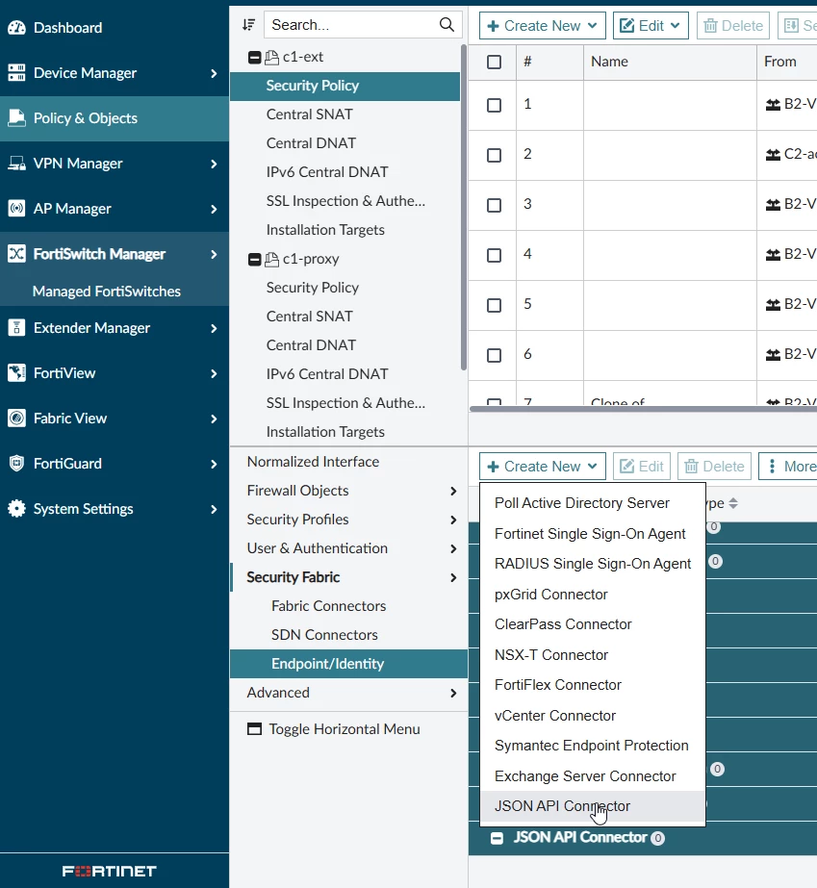Click the sort order icon beside Search
817x888 pixels.
click(248, 25)
